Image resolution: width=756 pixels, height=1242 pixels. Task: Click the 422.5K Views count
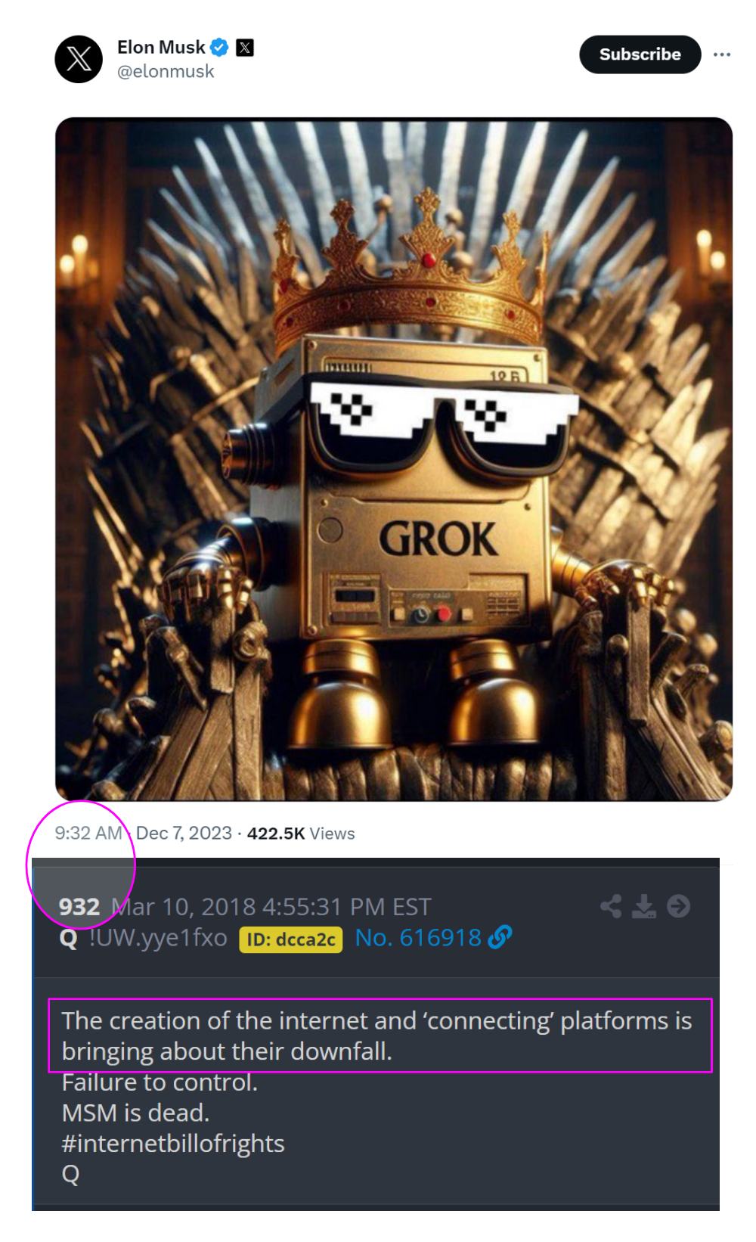[x=301, y=834]
